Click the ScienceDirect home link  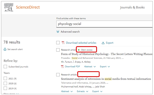(x=28, y=7)
